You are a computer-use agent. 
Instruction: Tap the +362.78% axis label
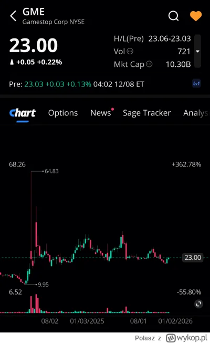186,164
